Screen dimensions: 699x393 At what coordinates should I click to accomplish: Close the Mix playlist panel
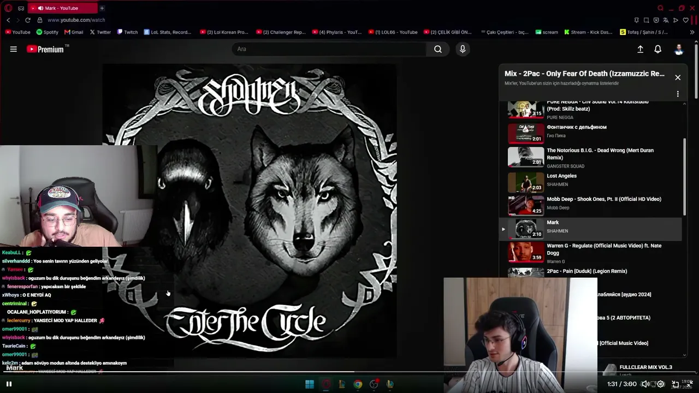click(678, 78)
